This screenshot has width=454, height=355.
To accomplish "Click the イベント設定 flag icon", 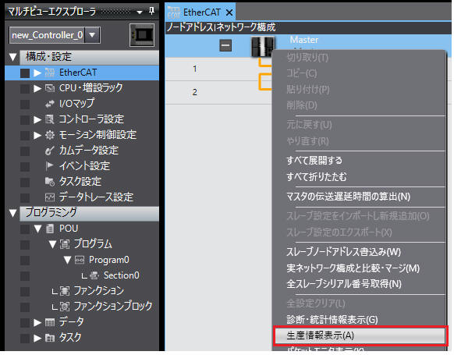I will click(x=50, y=166).
